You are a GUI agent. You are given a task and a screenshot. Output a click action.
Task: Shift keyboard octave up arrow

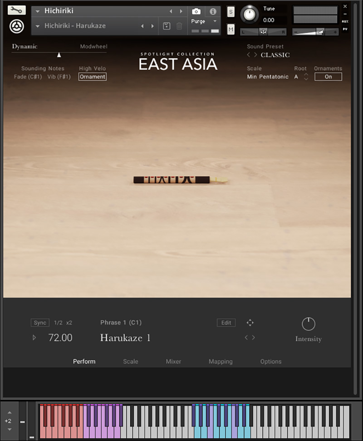tap(10, 412)
